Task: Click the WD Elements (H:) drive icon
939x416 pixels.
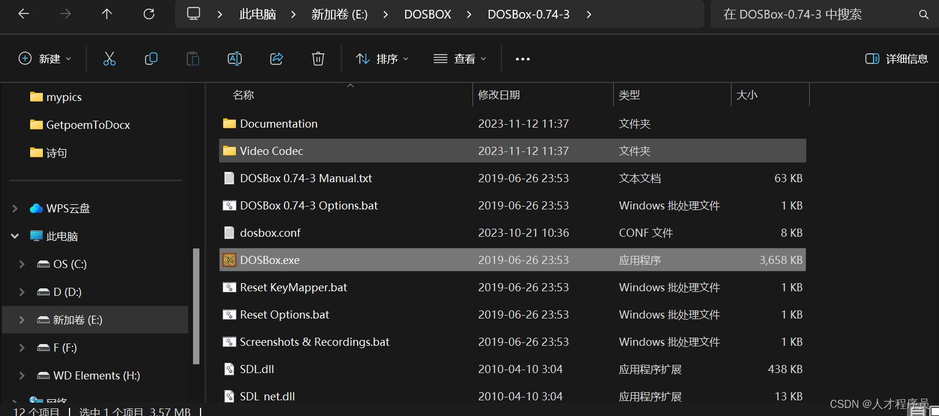Action: coord(43,375)
